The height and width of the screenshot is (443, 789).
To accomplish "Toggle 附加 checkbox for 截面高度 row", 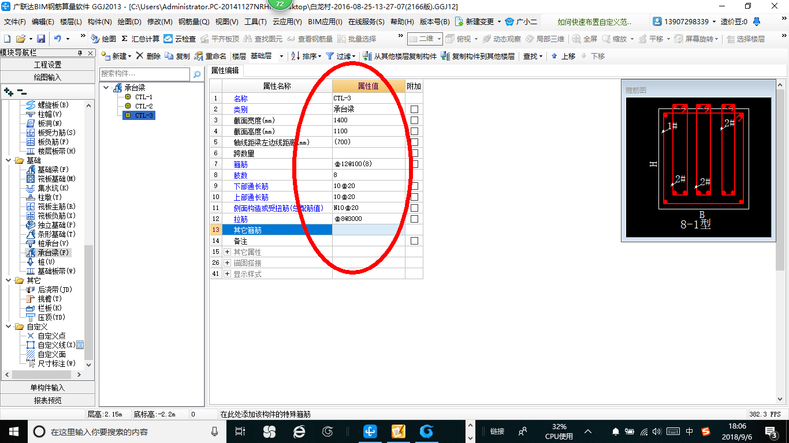I will click(414, 132).
